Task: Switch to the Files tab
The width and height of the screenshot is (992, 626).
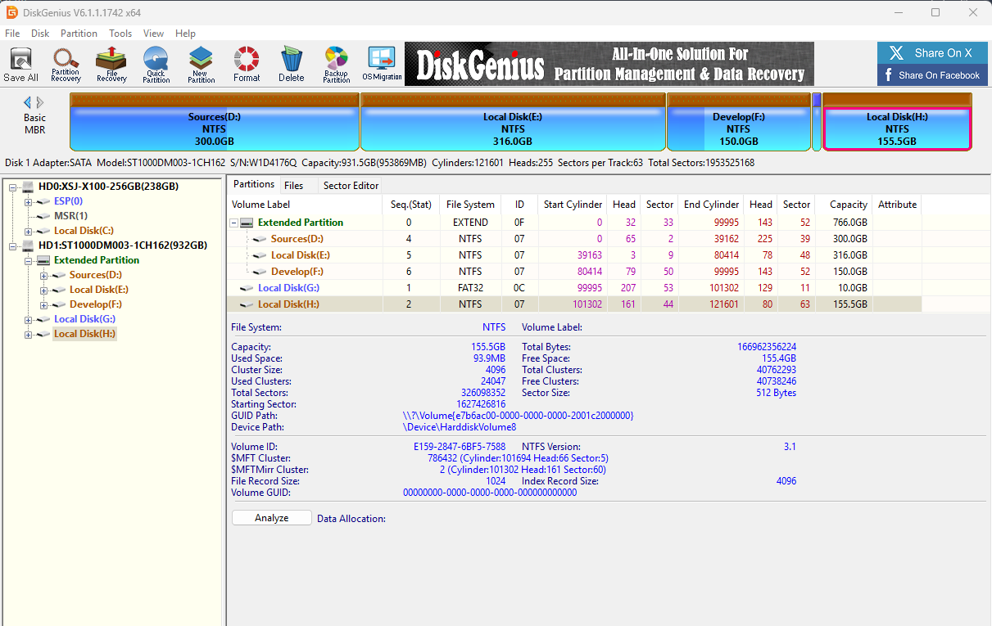Action: coord(293,186)
